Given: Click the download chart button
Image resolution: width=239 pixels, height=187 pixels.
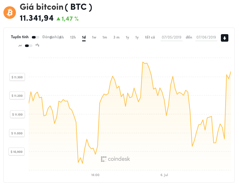Looking at the screenshot, I should click(225, 38).
